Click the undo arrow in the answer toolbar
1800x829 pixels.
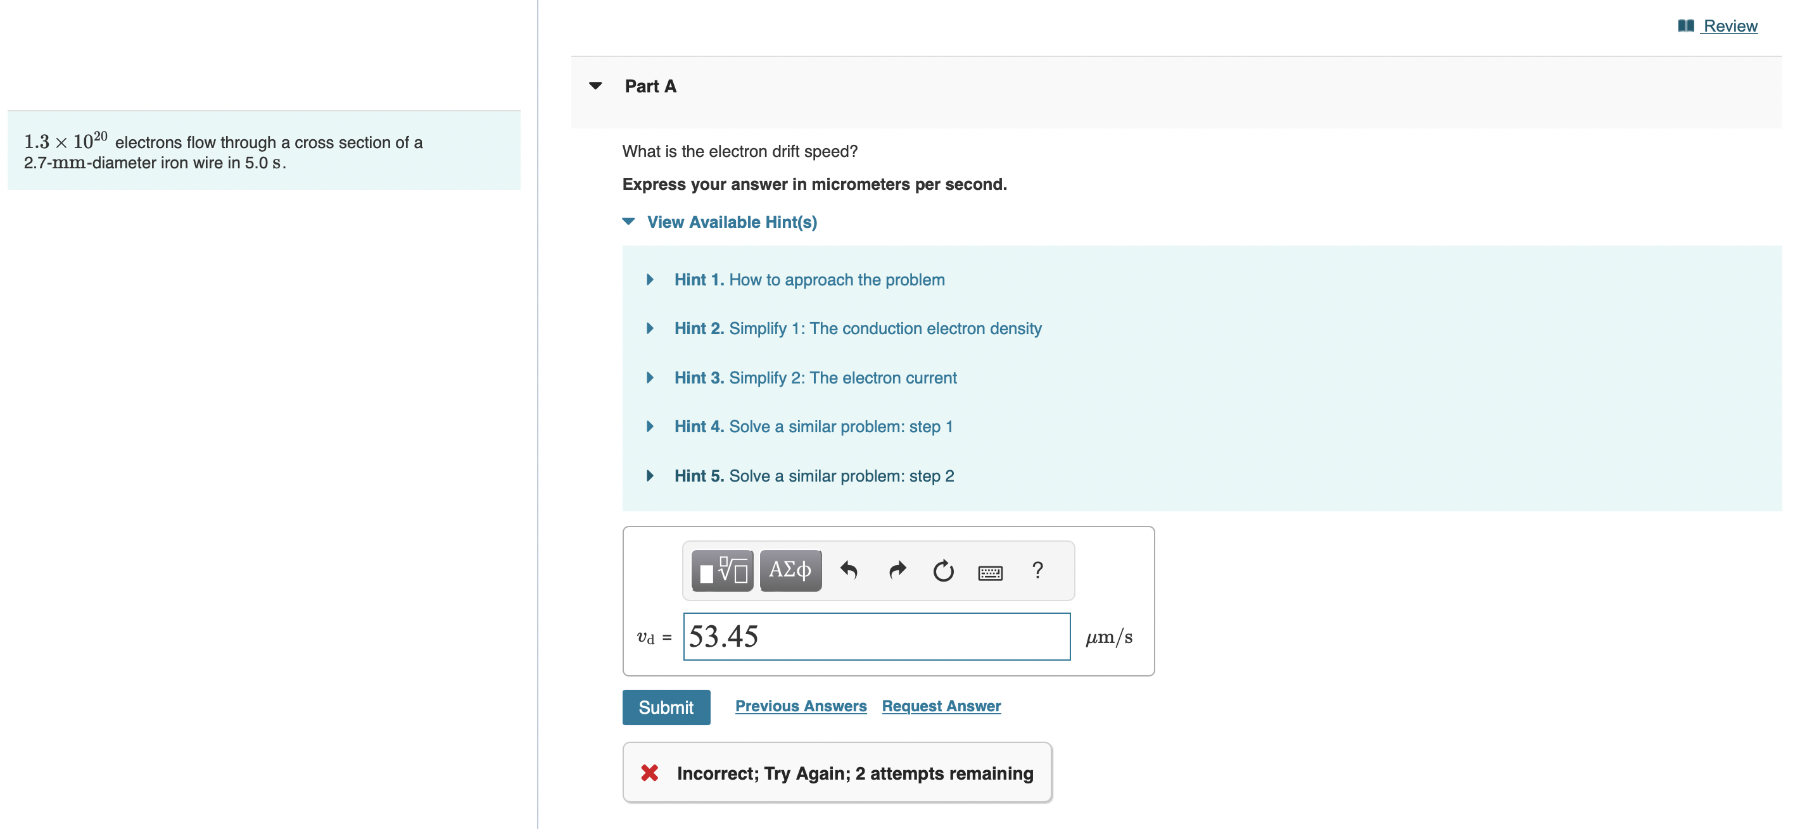pos(850,571)
